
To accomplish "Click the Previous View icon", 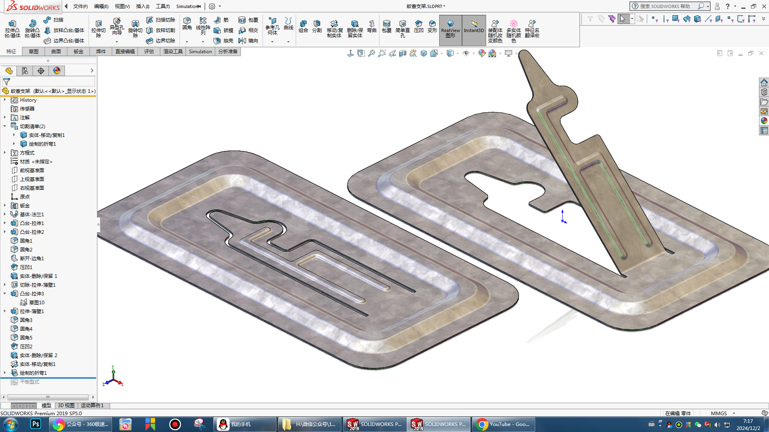I will pyautogui.click(x=392, y=53).
